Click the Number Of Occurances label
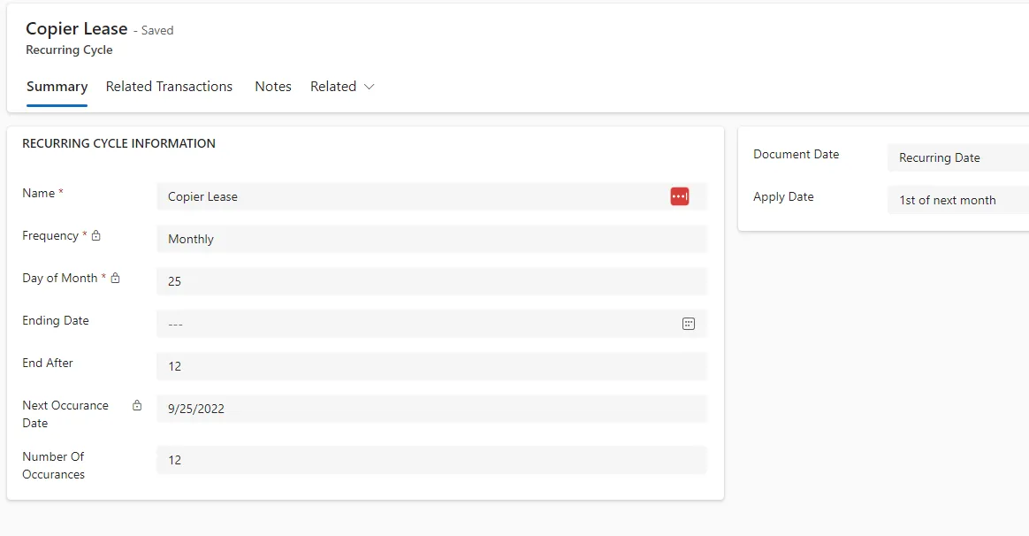This screenshot has width=1029, height=536. [x=54, y=465]
